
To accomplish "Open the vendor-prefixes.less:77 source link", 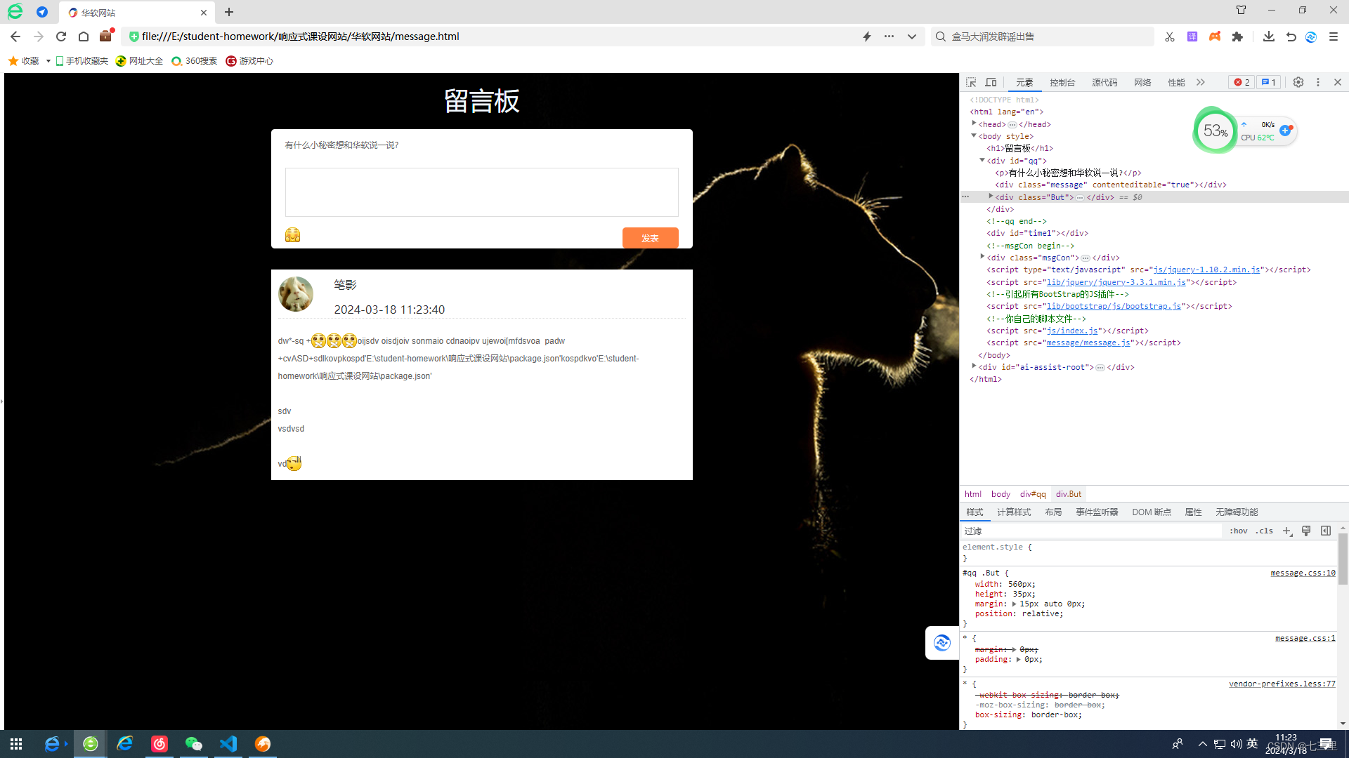I will click(x=1282, y=684).
